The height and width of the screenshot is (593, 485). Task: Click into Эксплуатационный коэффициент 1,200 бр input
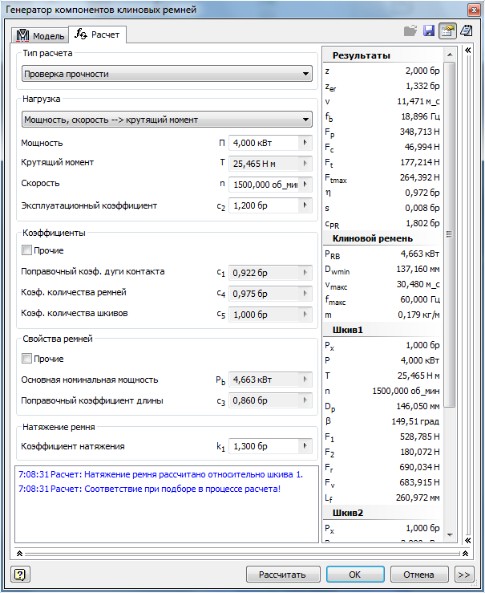point(264,205)
